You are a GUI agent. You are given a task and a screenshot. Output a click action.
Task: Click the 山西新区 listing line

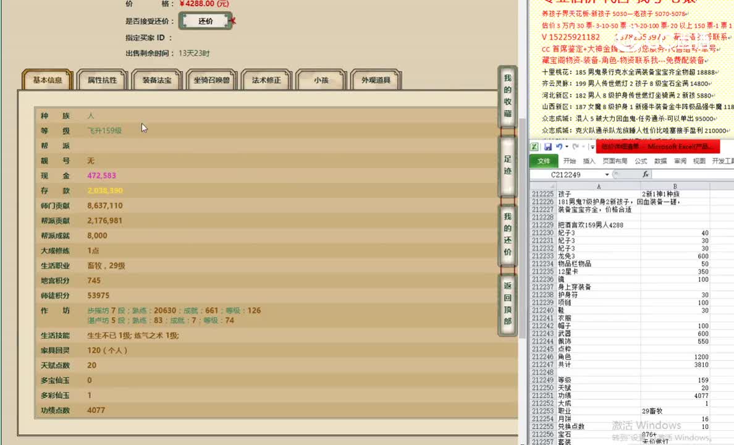pyautogui.click(x=638, y=107)
